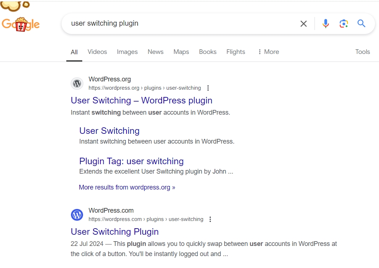Clear the search box text
Screen dimensions: 379x268
[304, 24]
